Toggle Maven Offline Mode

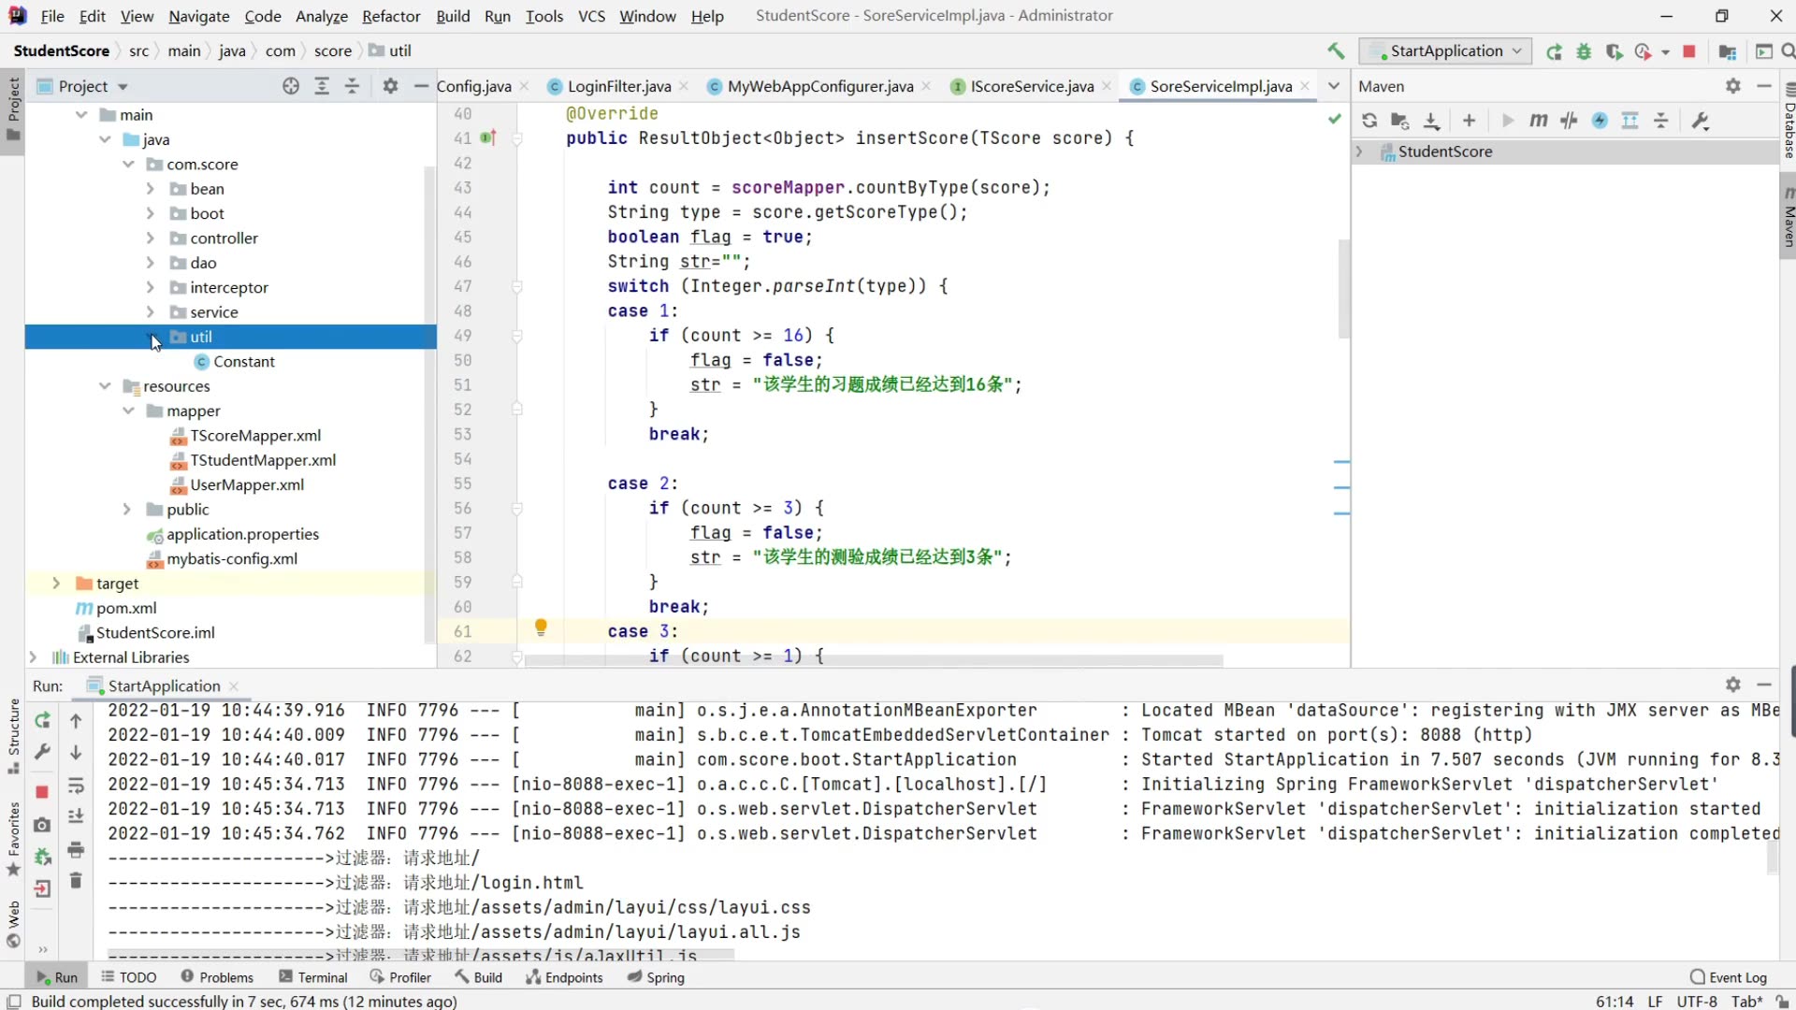(1570, 121)
